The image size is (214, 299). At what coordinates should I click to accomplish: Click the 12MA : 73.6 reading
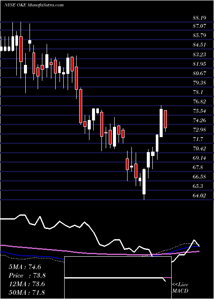[27, 284]
